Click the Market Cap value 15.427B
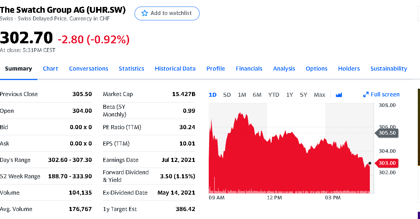This screenshot has width=420, height=219. 184,94
